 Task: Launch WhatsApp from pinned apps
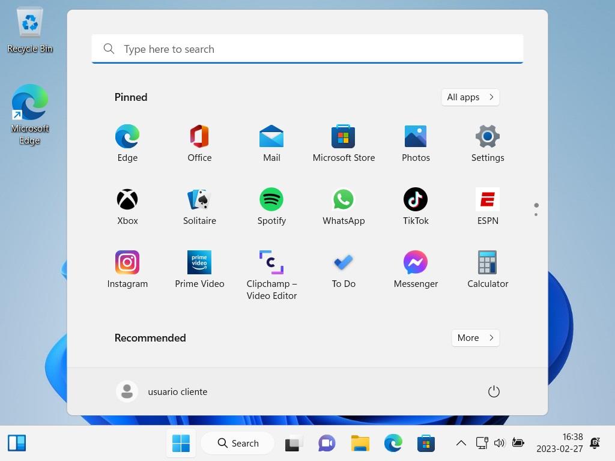[x=344, y=200]
